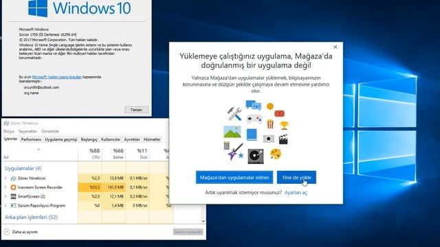Click the turntable record player icon
The image size is (440, 247).
coord(255,156)
